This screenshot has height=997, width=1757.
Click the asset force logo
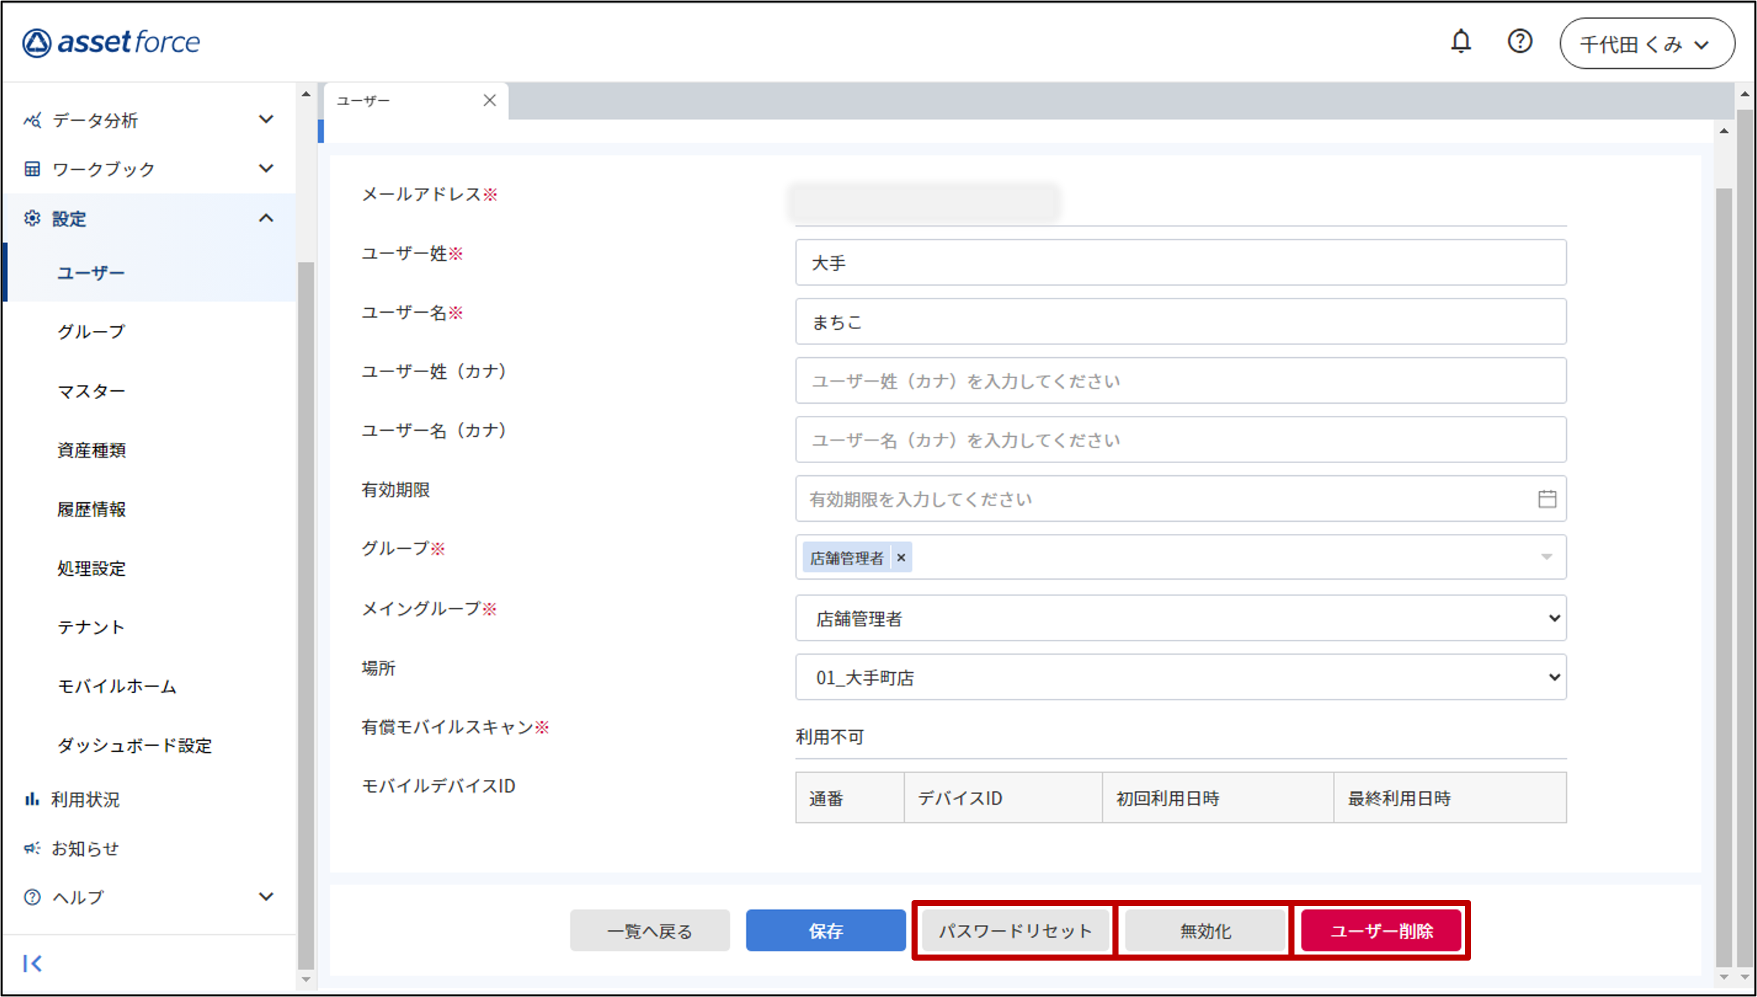(x=111, y=42)
